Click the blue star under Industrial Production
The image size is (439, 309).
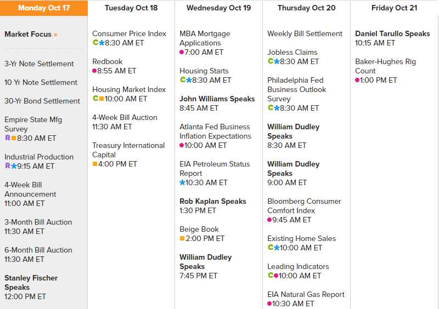(14, 166)
